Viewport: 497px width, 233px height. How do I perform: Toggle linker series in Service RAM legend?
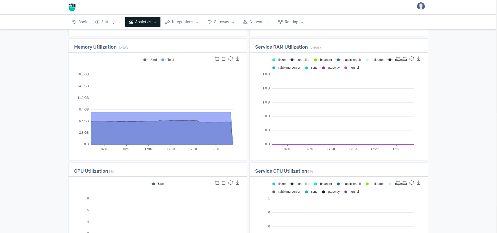pos(278,60)
